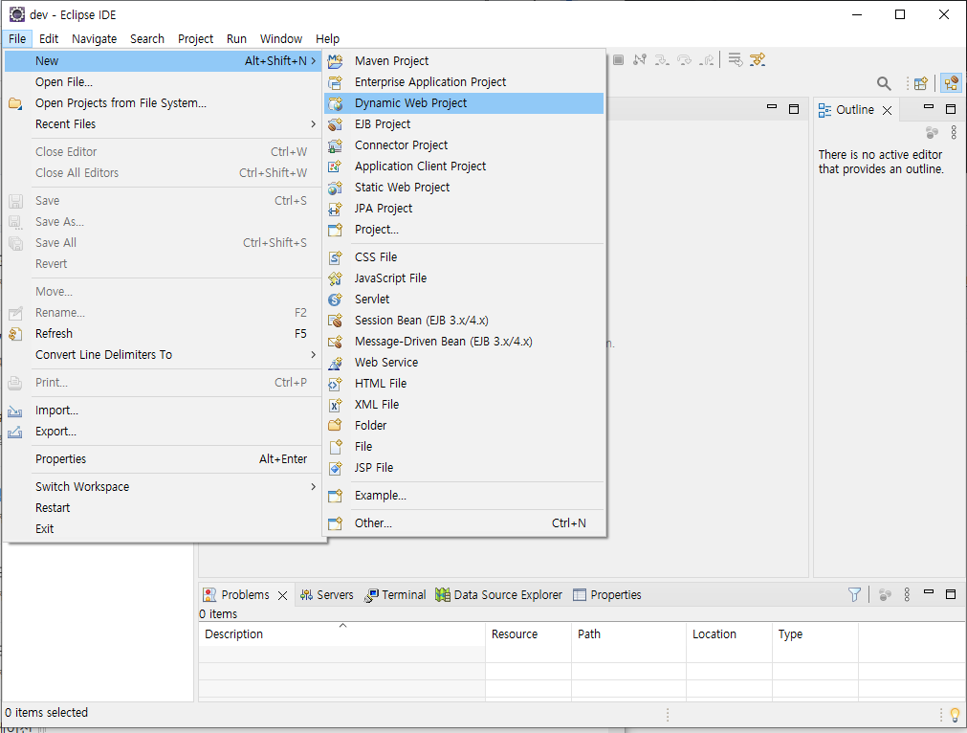
Task: Open the Window menu
Action: coord(281,39)
